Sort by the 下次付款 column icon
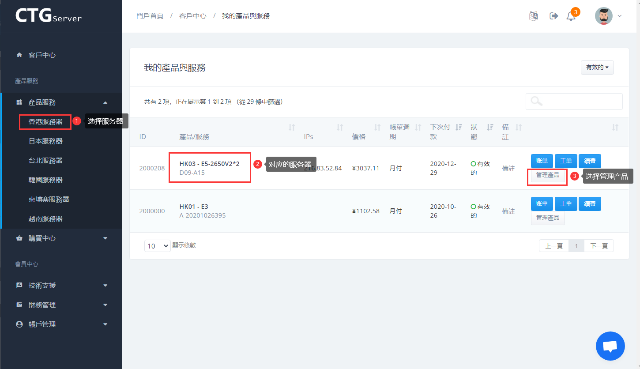 click(459, 128)
